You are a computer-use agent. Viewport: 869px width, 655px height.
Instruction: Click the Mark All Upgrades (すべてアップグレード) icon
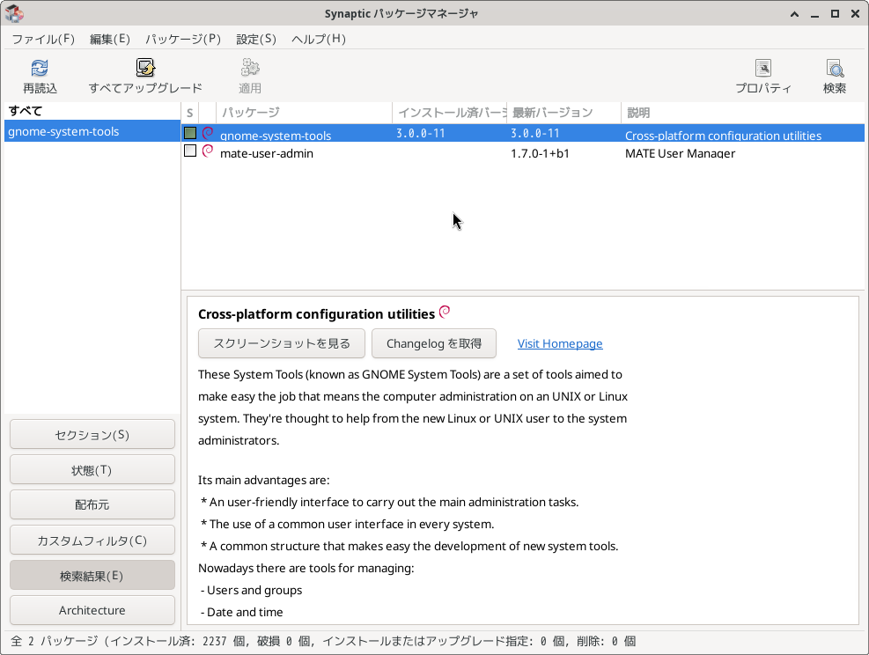click(x=145, y=68)
